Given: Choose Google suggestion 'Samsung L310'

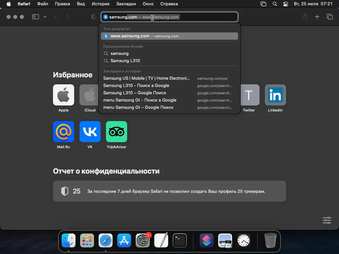Looking at the screenshot, I should click(169, 61).
